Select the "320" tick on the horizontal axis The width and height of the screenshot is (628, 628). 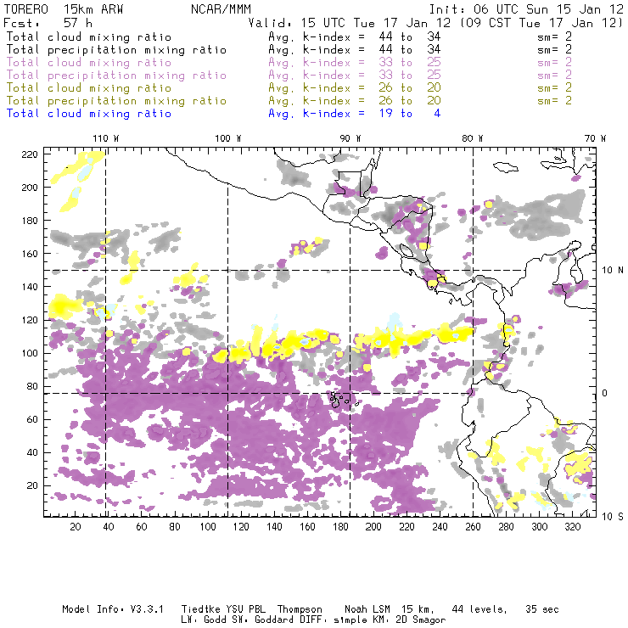[572, 527]
